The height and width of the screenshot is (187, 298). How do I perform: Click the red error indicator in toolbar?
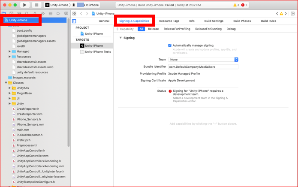[244, 5]
